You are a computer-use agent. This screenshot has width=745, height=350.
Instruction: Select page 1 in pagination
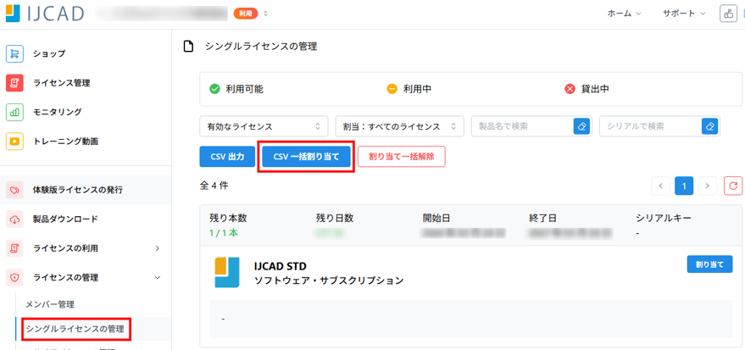[x=684, y=186]
